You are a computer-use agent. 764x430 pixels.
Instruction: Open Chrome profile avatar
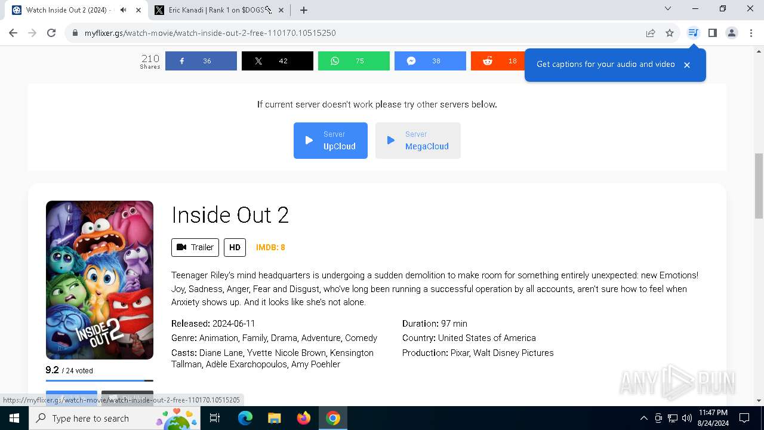point(732,33)
